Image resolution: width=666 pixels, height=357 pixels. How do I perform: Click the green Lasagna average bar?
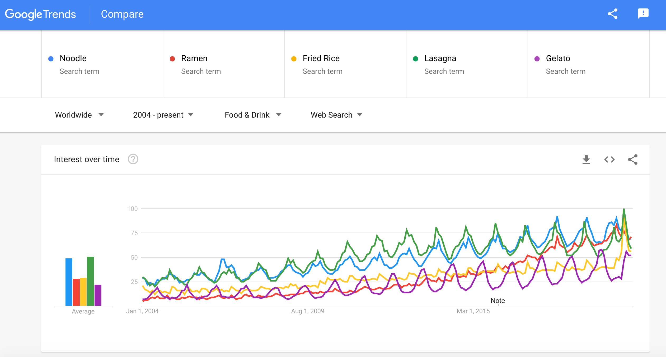91,281
